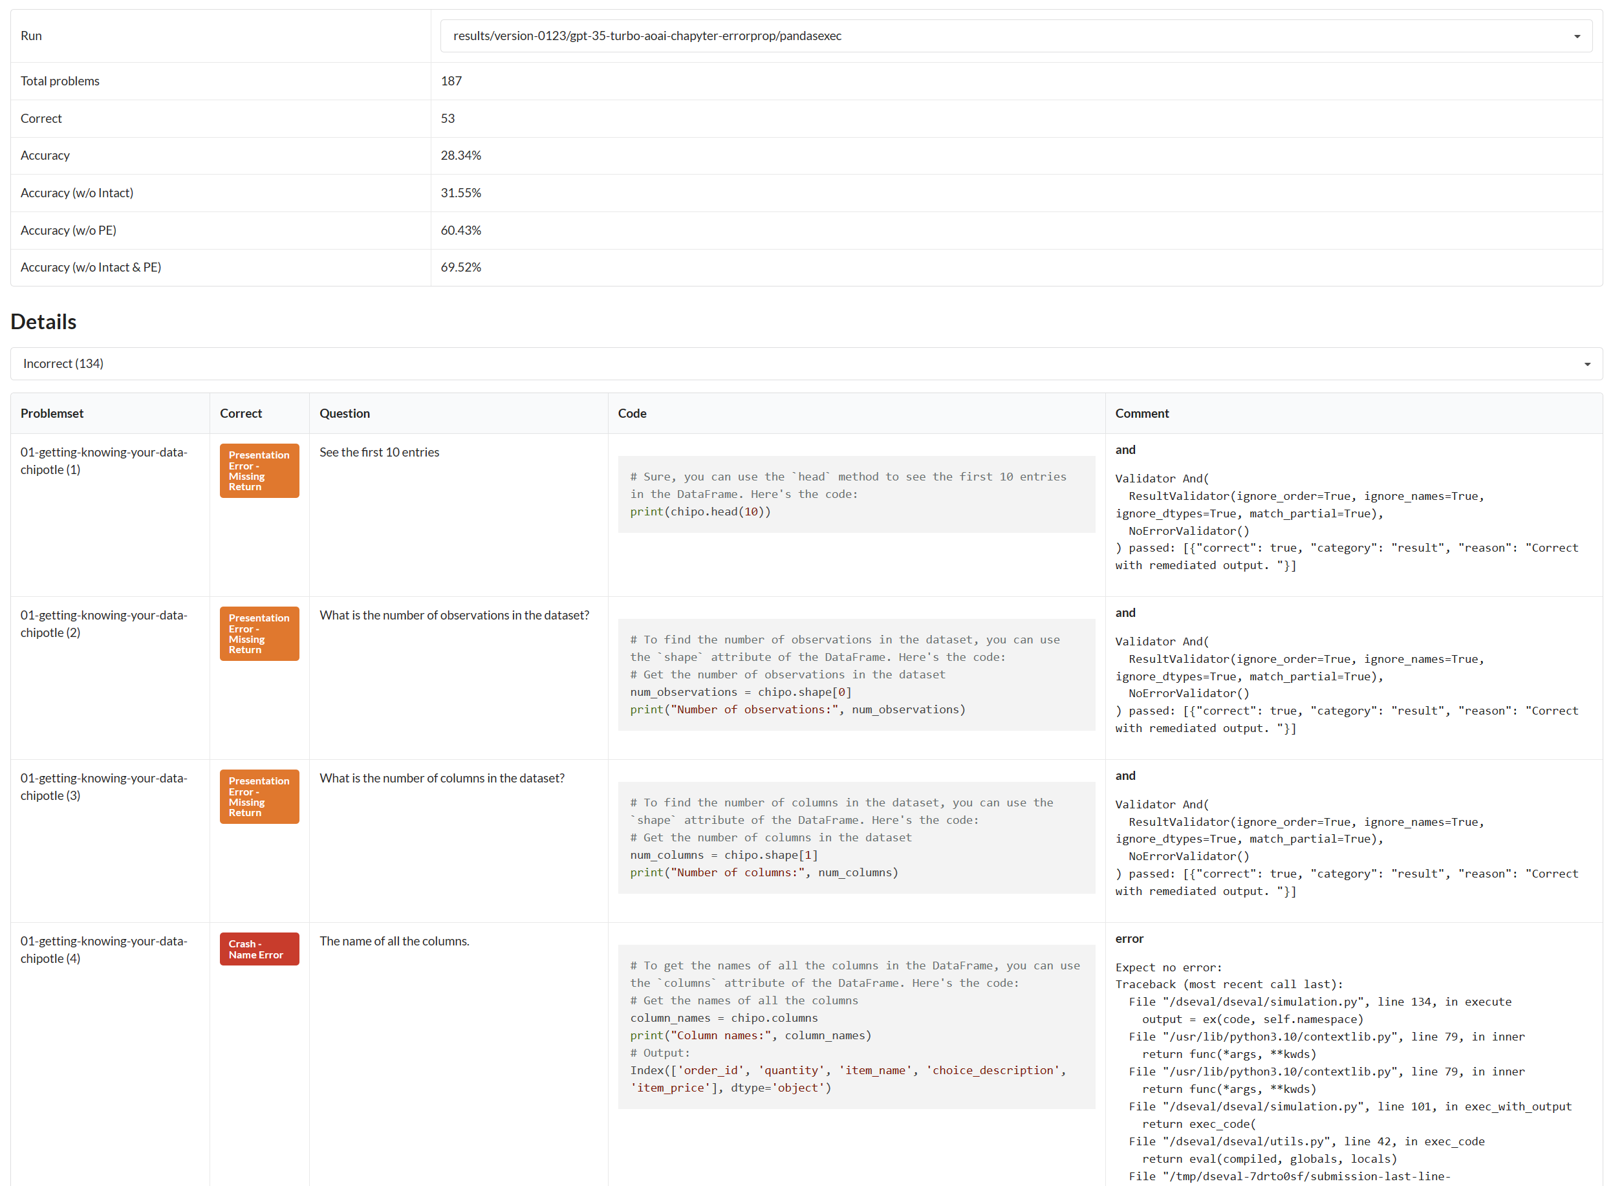Click the column_names code block
The height and width of the screenshot is (1186, 1613).
(x=856, y=1027)
